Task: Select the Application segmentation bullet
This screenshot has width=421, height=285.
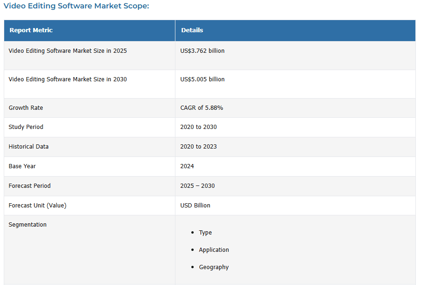Action: pyautogui.click(x=214, y=250)
